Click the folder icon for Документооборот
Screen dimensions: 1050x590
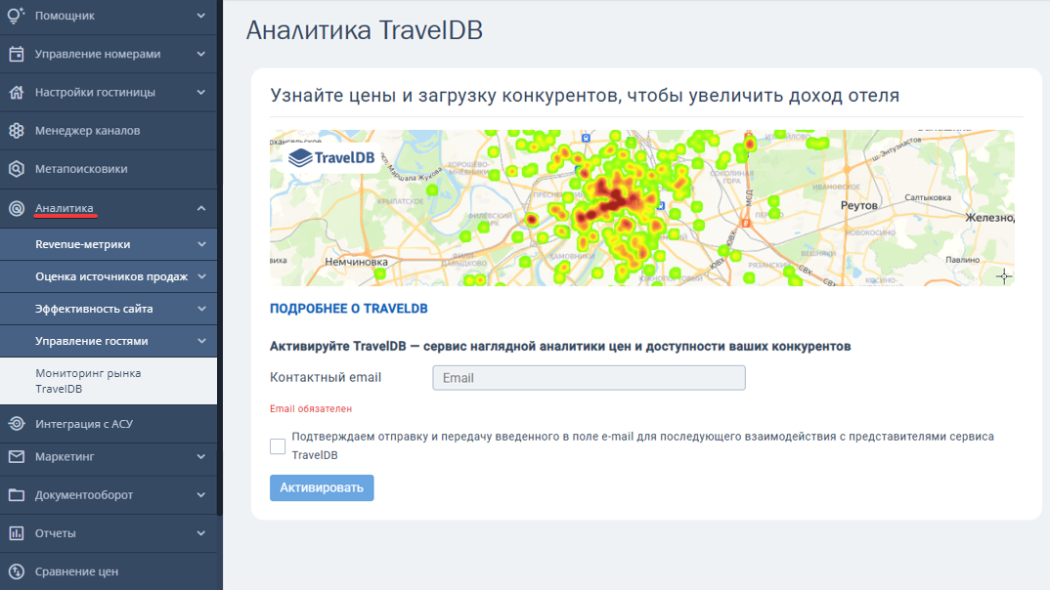16,495
